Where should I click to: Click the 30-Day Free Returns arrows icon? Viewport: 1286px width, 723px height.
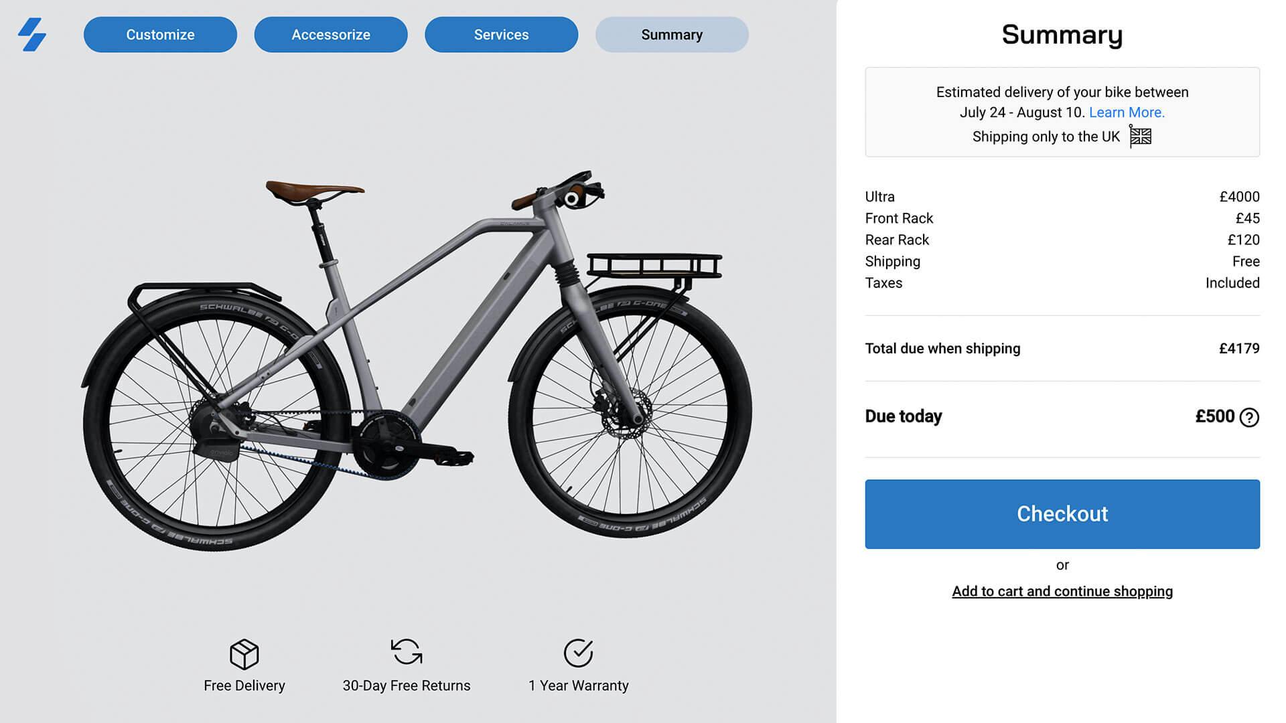406,651
